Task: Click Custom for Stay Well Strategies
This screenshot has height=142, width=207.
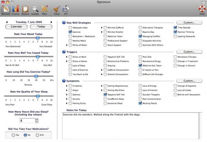Action: click(x=189, y=23)
